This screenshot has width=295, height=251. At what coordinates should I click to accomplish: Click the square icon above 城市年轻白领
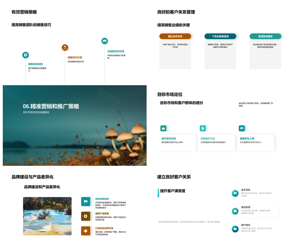point(163,128)
